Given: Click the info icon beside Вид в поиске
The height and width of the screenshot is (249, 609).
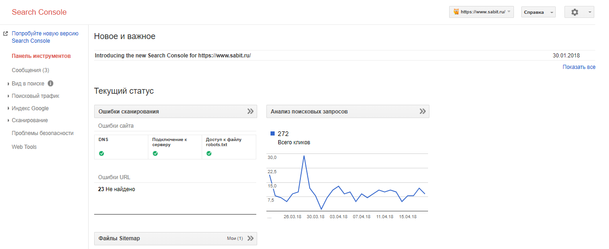Looking at the screenshot, I should point(51,84).
